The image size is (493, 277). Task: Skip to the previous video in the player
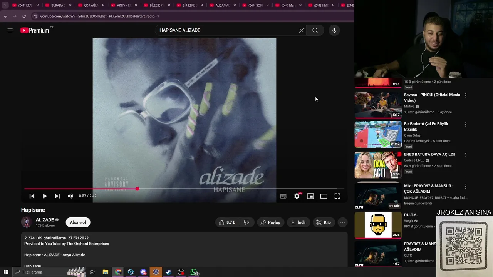32,196
